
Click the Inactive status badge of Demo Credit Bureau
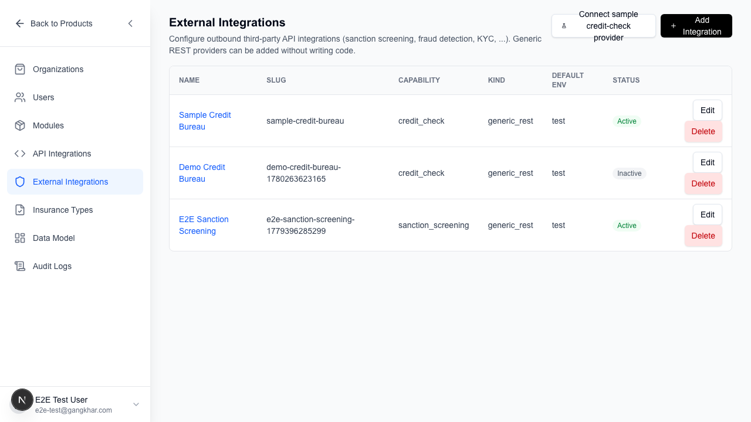click(x=630, y=173)
